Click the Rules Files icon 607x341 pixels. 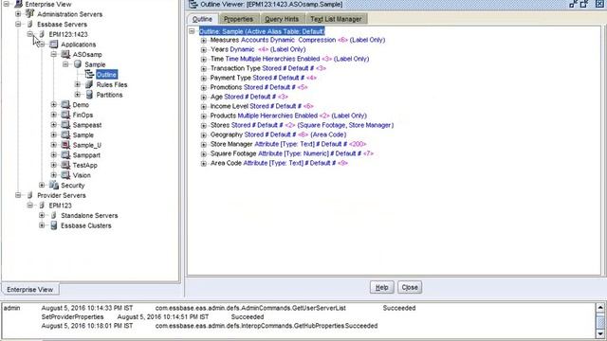point(89,84)
